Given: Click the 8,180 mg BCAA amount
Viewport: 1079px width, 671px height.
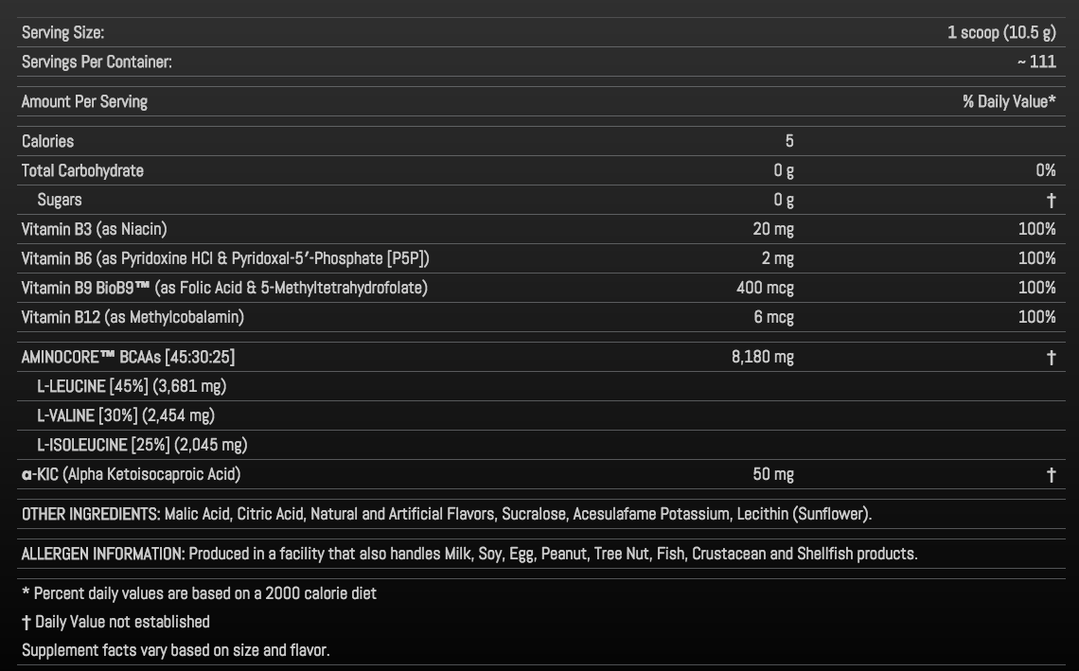Looking at the screenshot, I should pyautogui.click(x=762, y=357).
